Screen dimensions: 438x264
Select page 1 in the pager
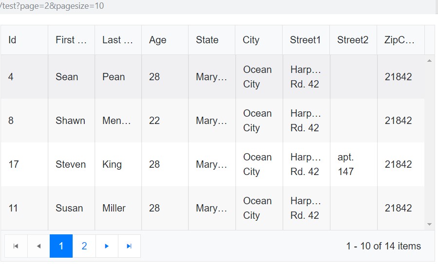pos(61,246)
